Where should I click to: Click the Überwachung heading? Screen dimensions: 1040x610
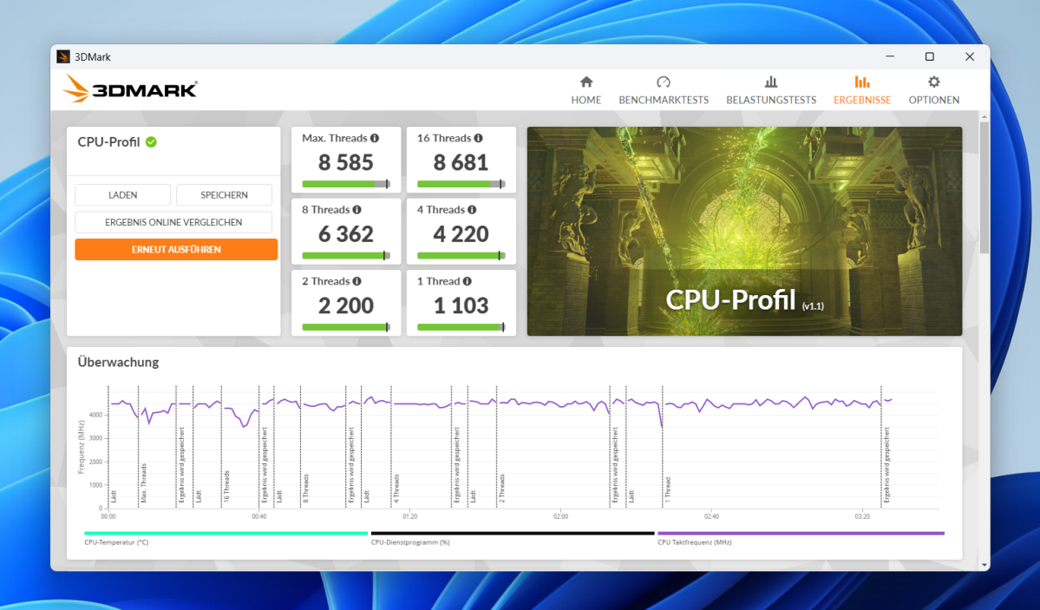(118, 363)
